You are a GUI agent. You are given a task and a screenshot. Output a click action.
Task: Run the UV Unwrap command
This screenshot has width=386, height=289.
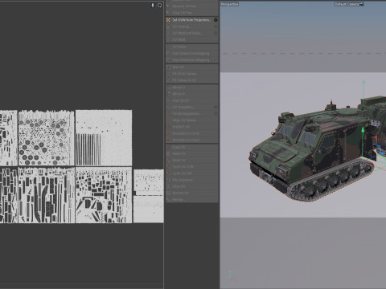(x=192, y=26)
